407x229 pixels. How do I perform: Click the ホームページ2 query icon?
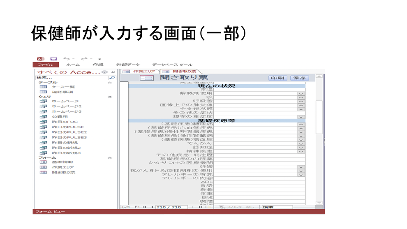click(x=43, y=106)
